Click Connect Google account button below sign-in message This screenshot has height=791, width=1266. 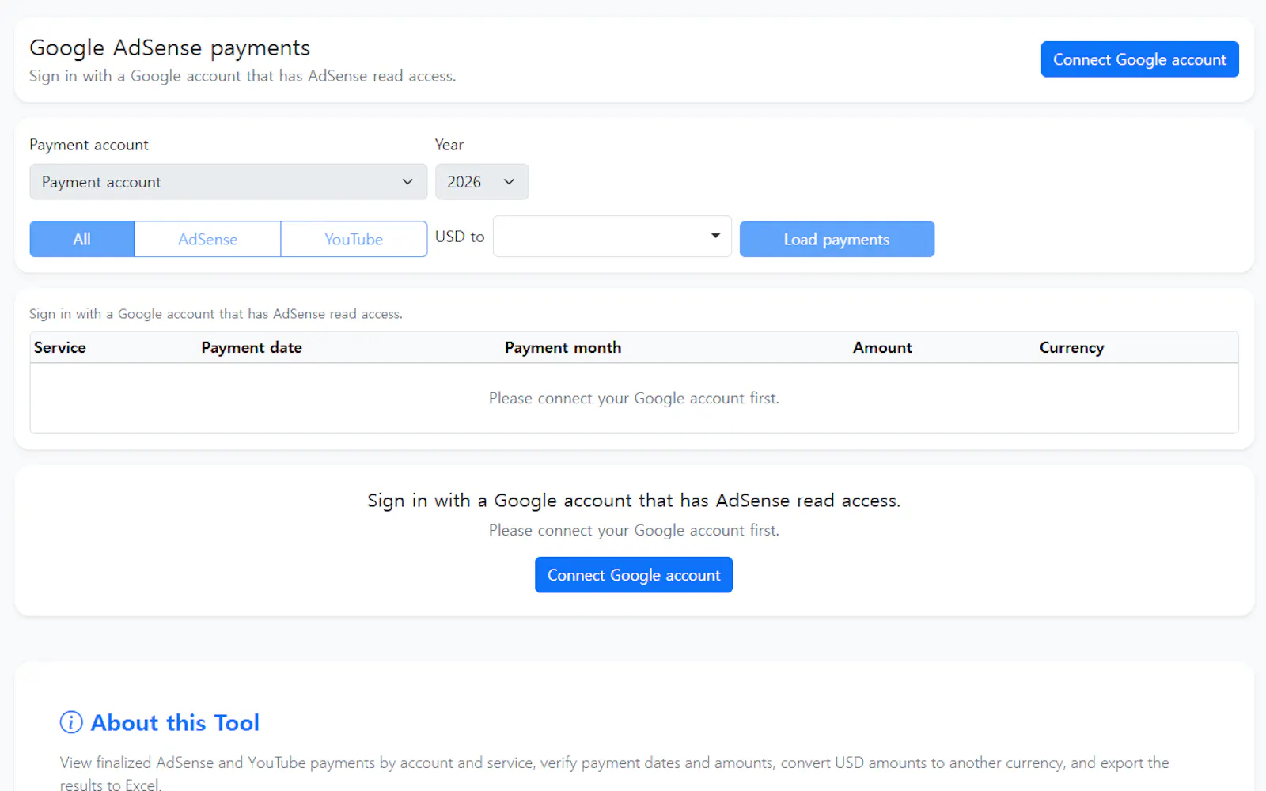coord(634,575)
